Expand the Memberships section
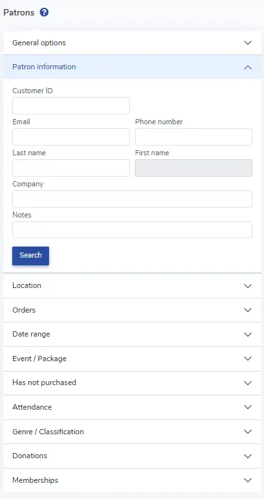264x499 pixels. pyautogui.click(x=132, y=480)
